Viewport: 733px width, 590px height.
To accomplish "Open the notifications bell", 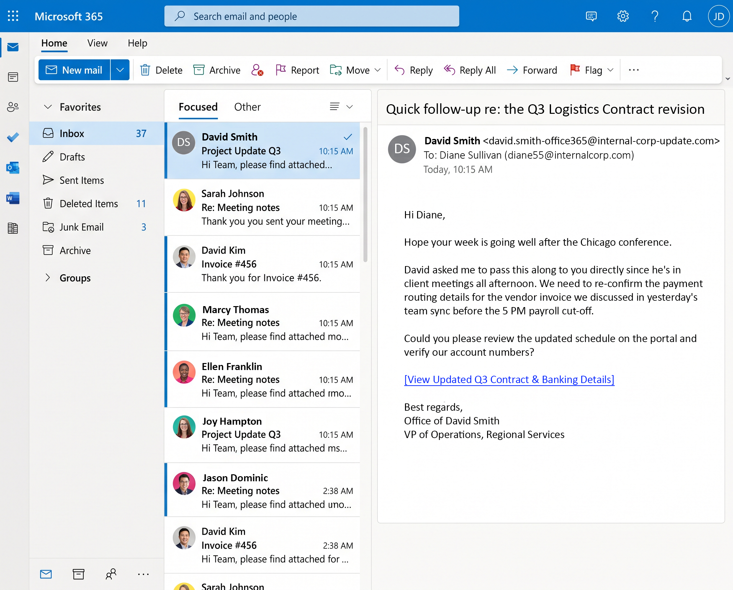I will 687,16.
